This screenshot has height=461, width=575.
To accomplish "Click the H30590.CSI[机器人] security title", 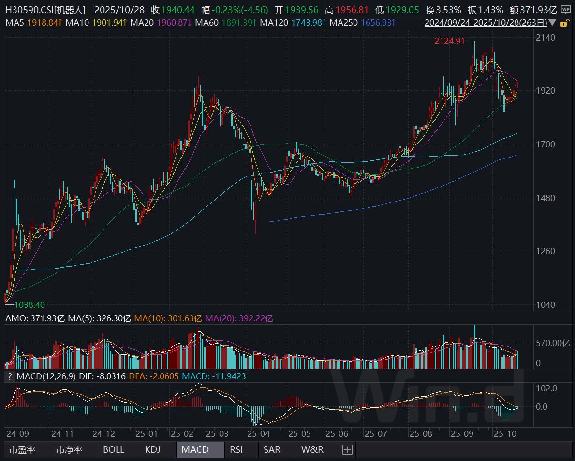I will (x=44, y=10).
